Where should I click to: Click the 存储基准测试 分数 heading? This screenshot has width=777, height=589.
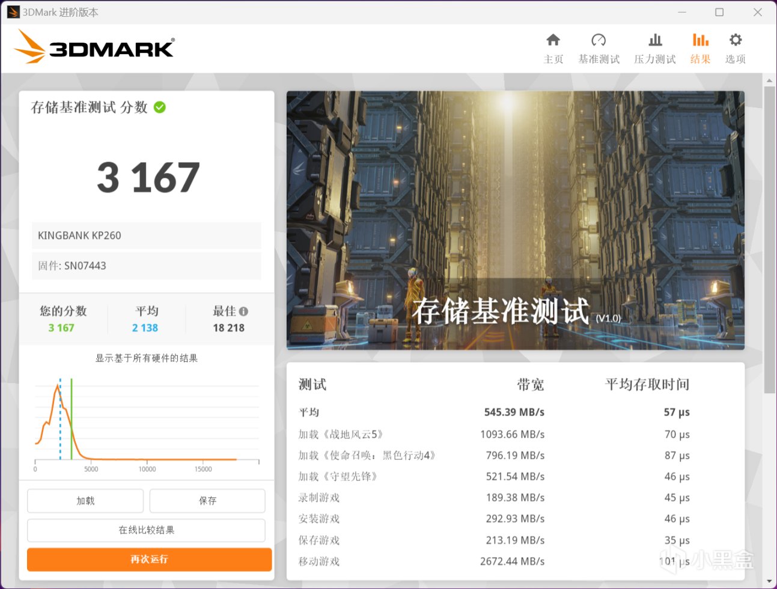(x=90, y=107)
